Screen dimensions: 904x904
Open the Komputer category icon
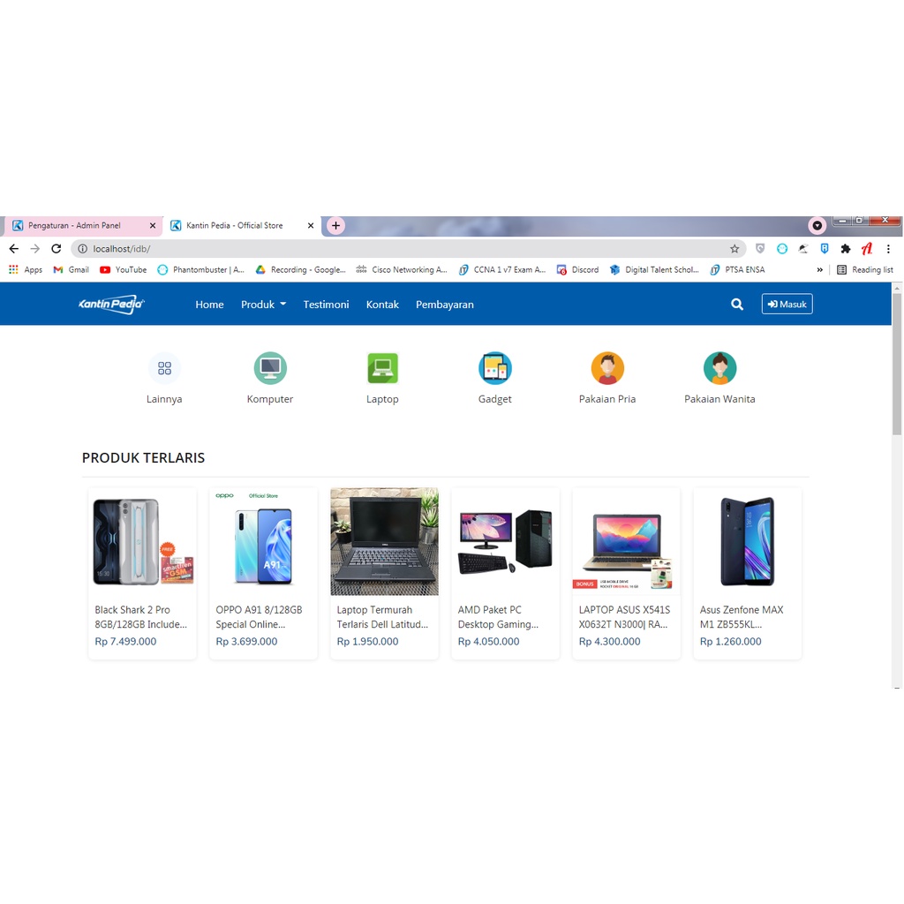(269, 368)
